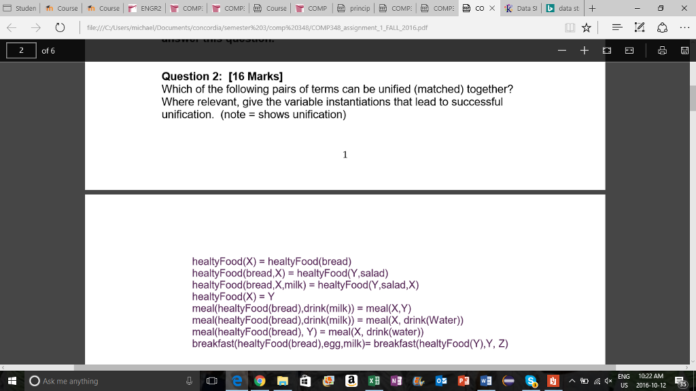Open Reading view

click(x=570, y=27)
